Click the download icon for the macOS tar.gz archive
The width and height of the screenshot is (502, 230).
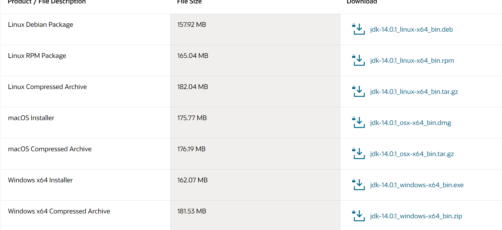tap(359, 154)
